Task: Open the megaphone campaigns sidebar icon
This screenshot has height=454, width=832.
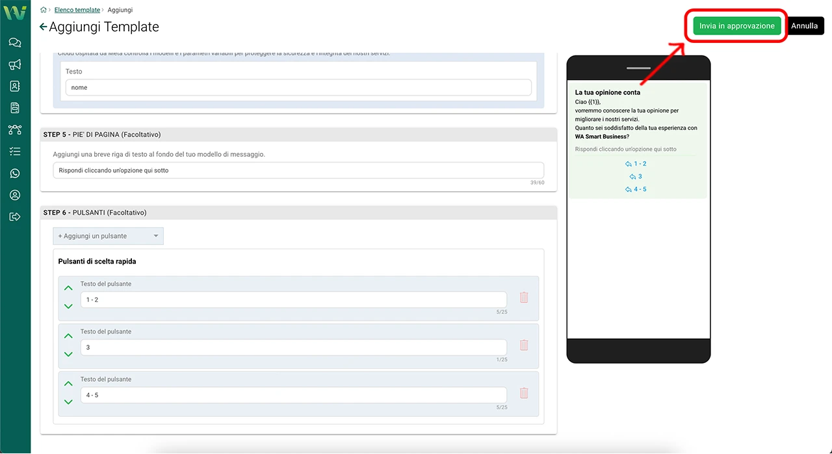Action: click(15, 64)
